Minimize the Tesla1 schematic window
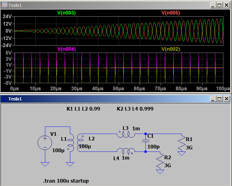232x186 pixels. (x=213, y=99)
